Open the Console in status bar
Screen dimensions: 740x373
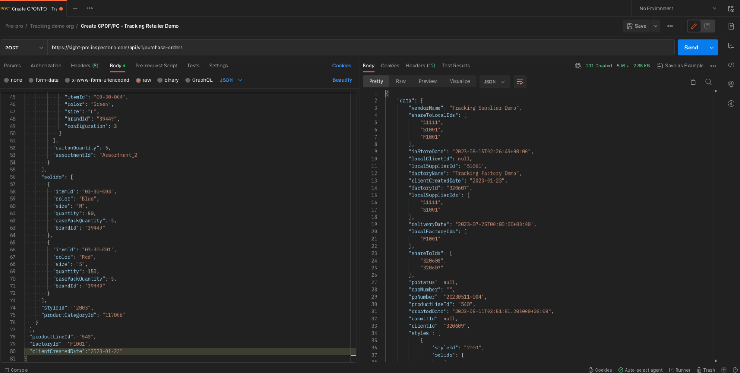point(16,370)
